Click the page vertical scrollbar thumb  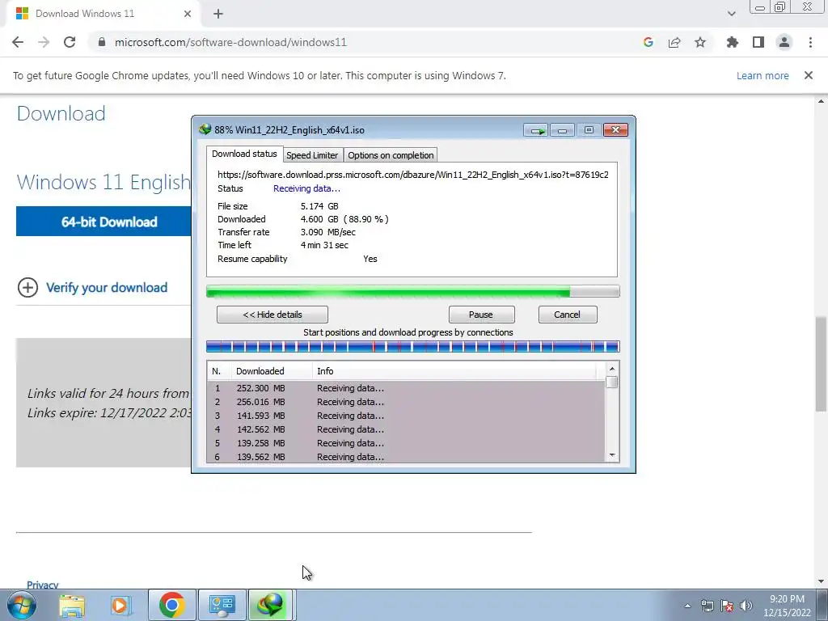point(822,363)
